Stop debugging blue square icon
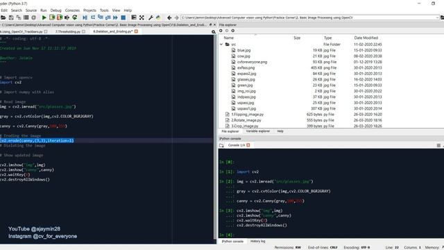Viewport: 444px width, 250px height. click(123, 17)
